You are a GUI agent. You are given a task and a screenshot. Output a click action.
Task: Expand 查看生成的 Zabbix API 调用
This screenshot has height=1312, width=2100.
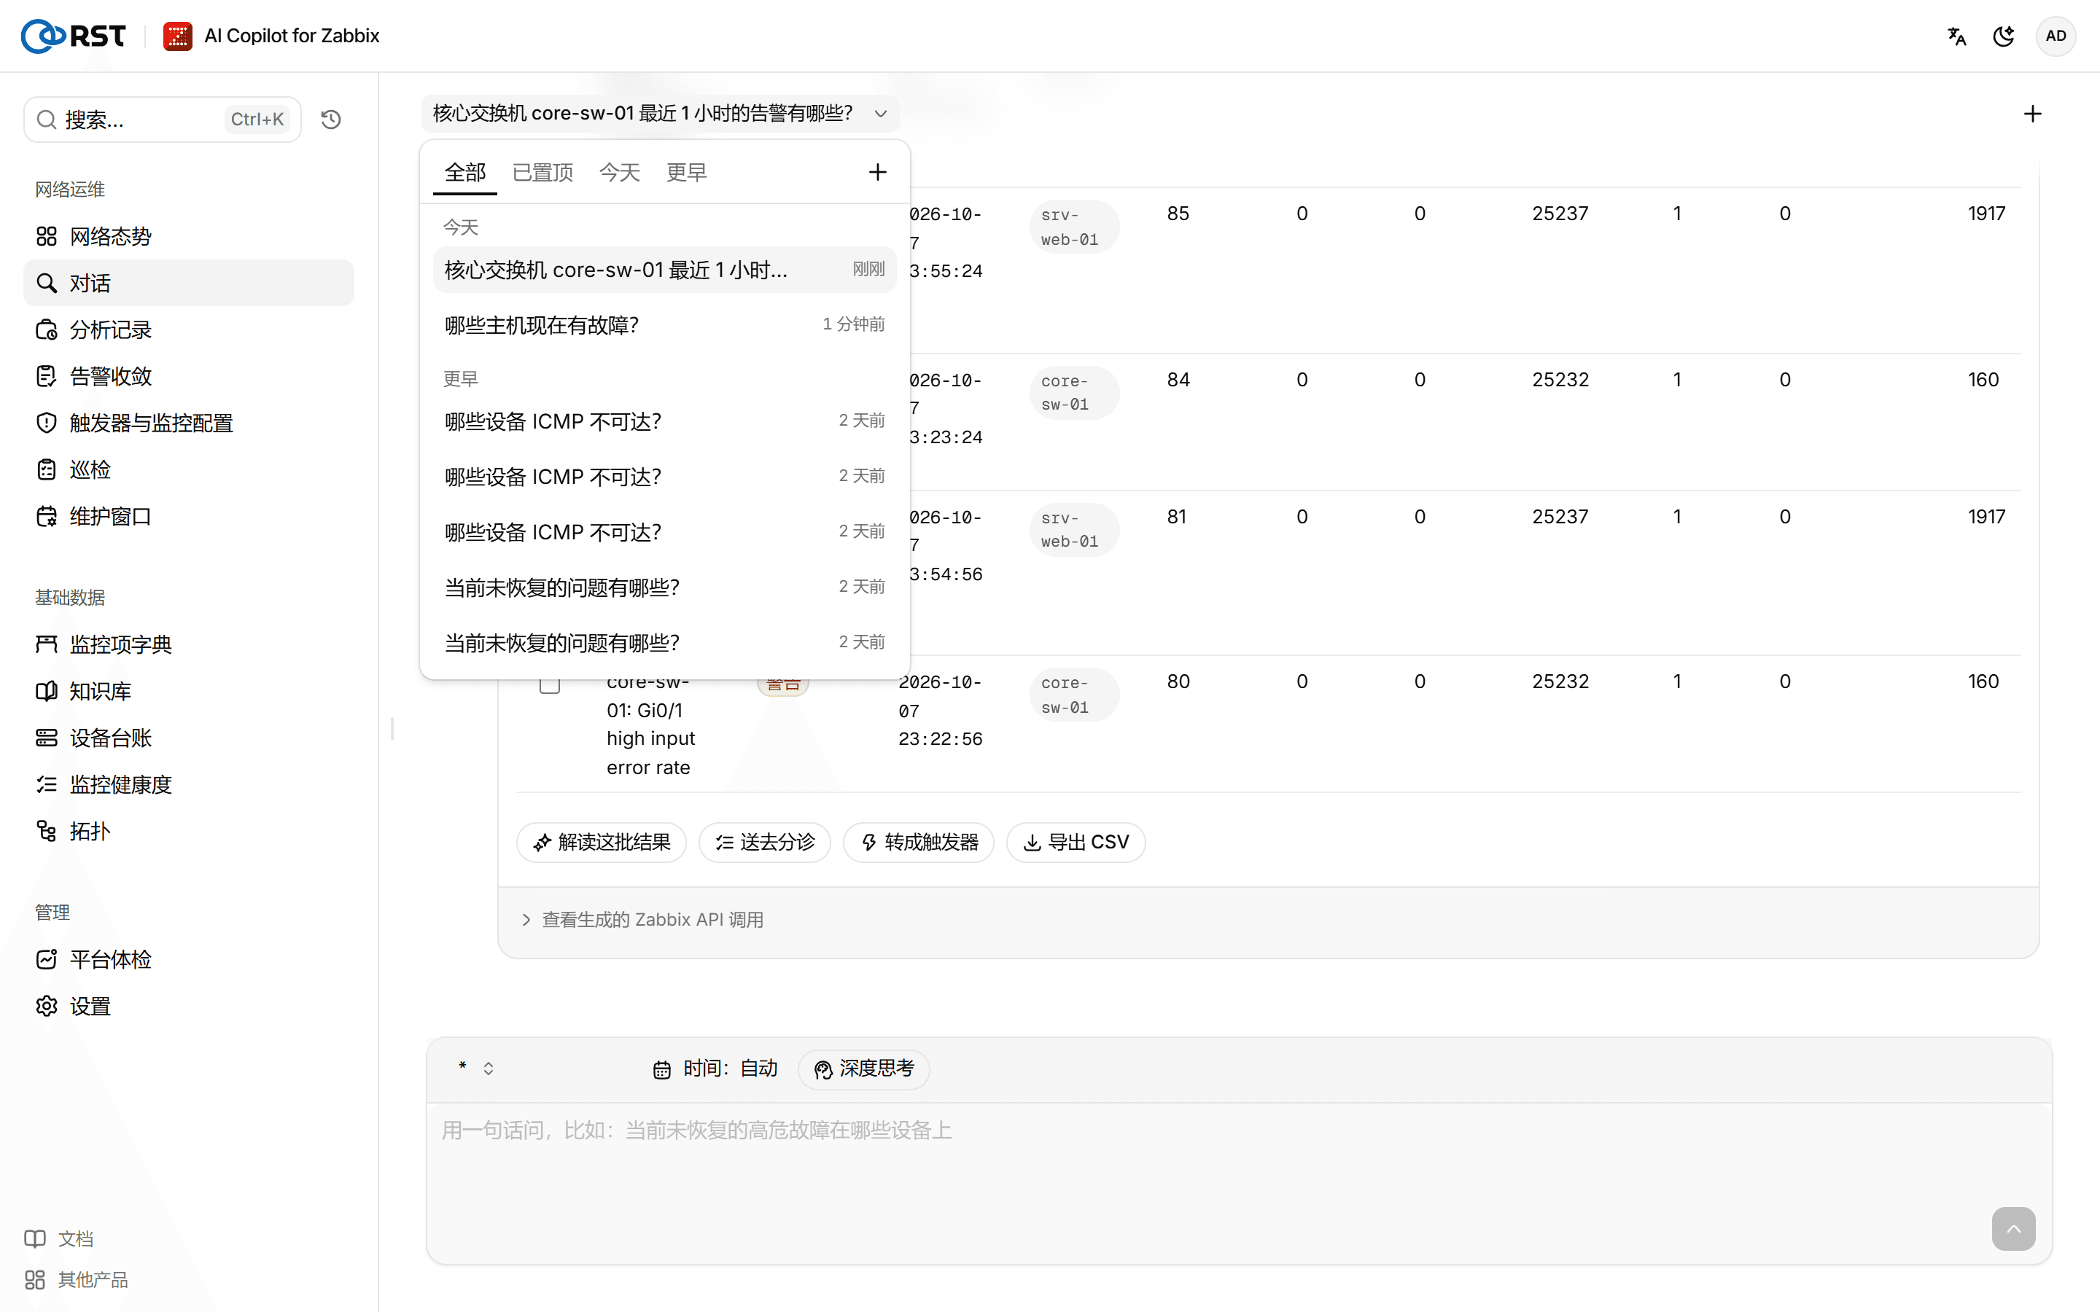[x=642, y=920]
